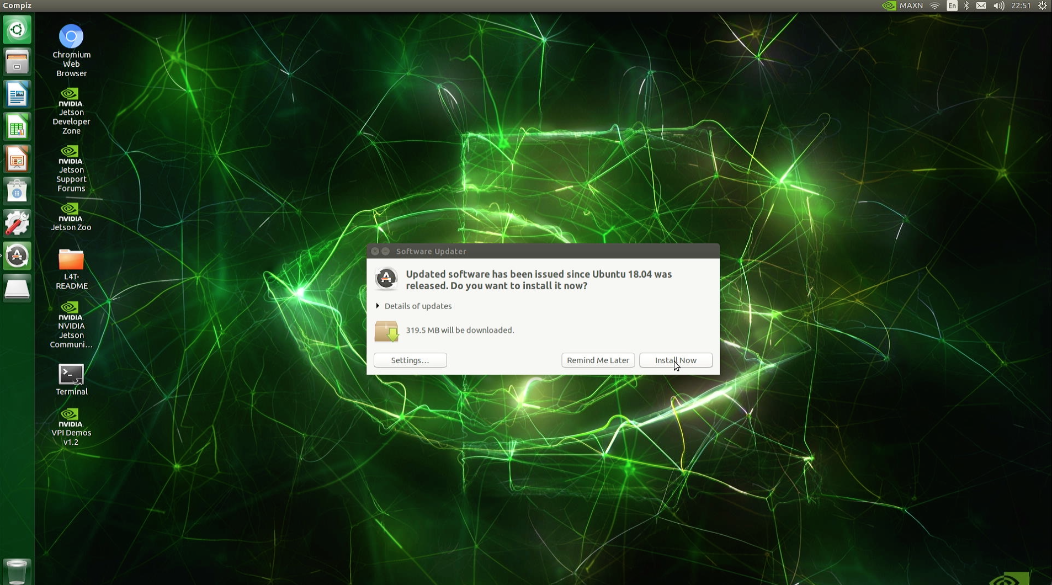This screenshot has width=1052, height=585.
Task: Open the session power gear menu
Action: point(1042,6)
